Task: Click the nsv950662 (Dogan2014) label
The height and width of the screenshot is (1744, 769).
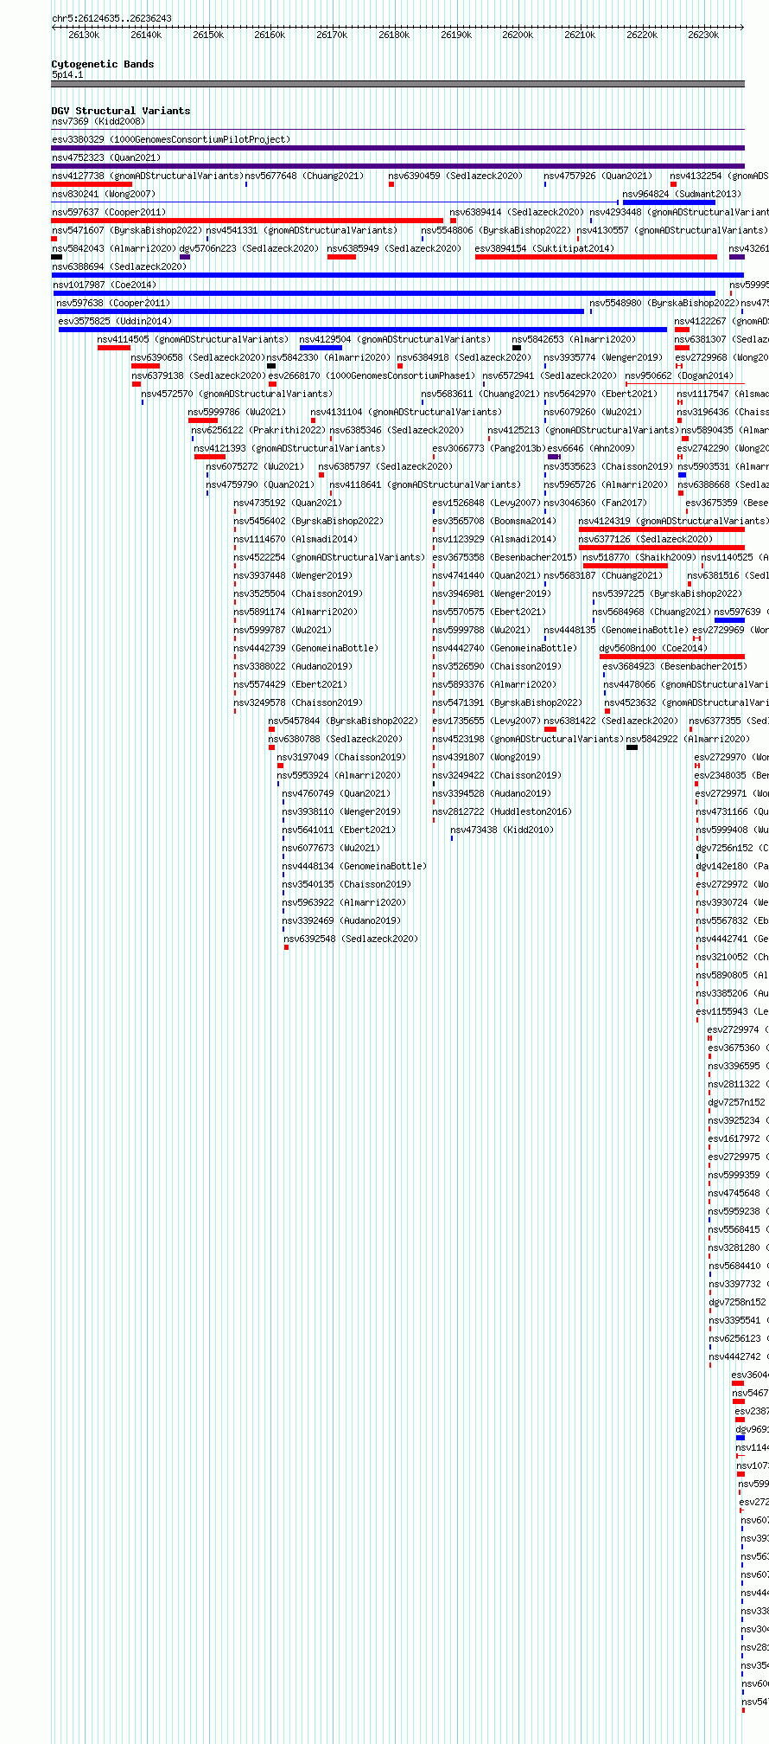Action: pos(679,375)
